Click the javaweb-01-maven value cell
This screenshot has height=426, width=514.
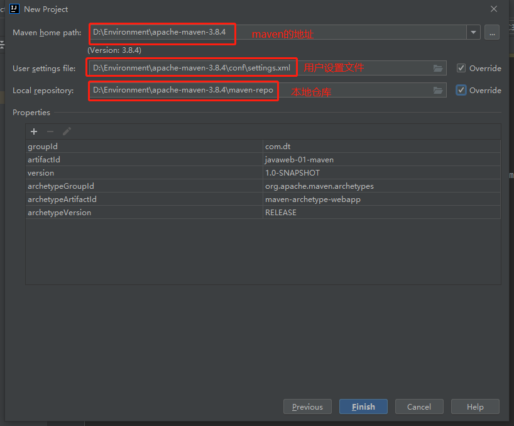[381, 159]
